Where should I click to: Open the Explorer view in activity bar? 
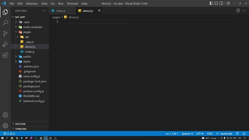click(5, 12)
